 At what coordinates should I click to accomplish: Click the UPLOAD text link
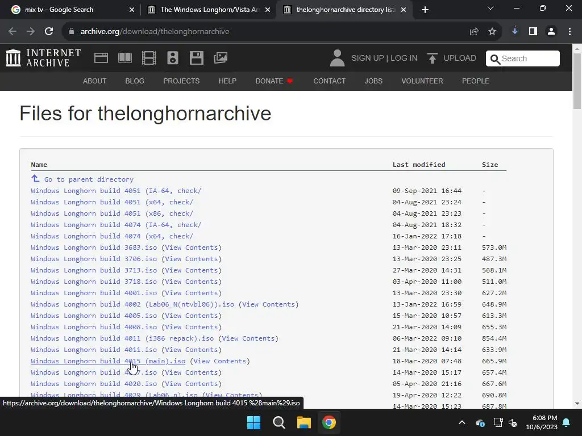pyautogui.click(x=460, y=58)
